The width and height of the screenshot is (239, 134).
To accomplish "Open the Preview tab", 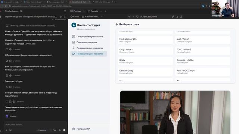I will coord(75,11).
